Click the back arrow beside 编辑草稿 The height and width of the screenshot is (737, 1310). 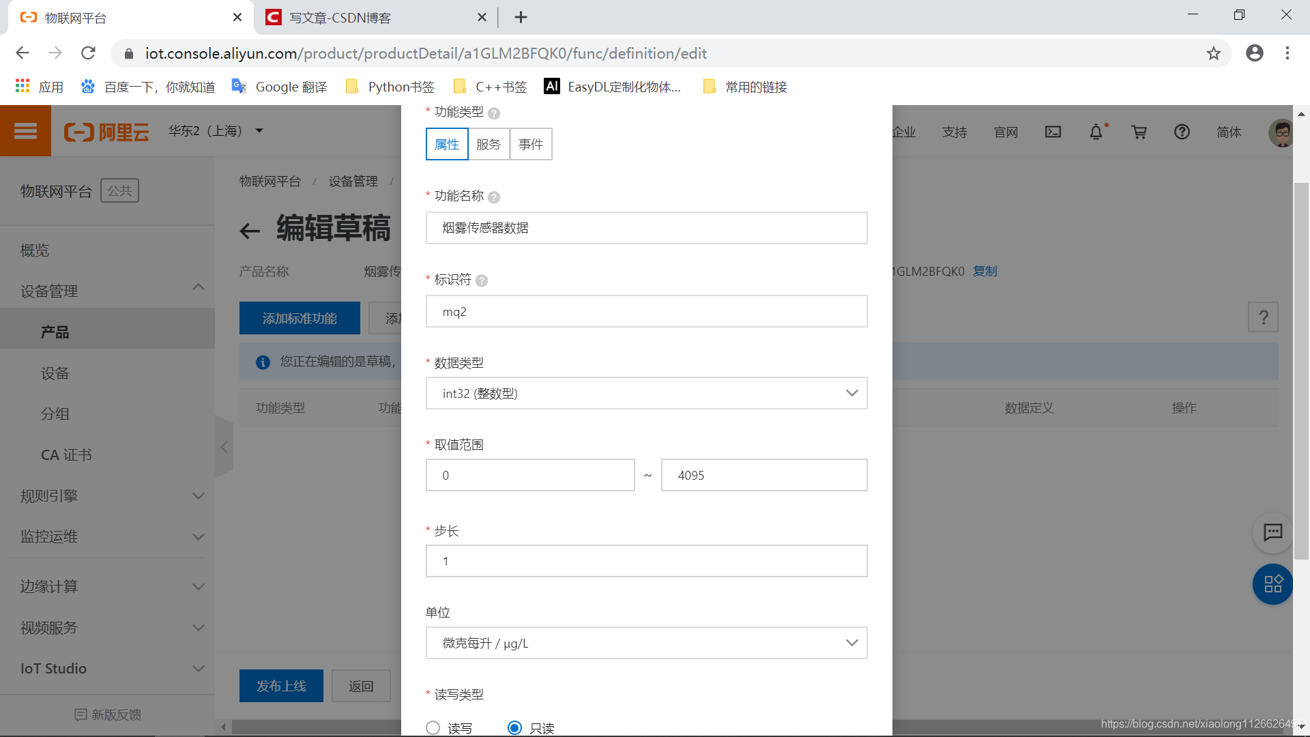250,231
